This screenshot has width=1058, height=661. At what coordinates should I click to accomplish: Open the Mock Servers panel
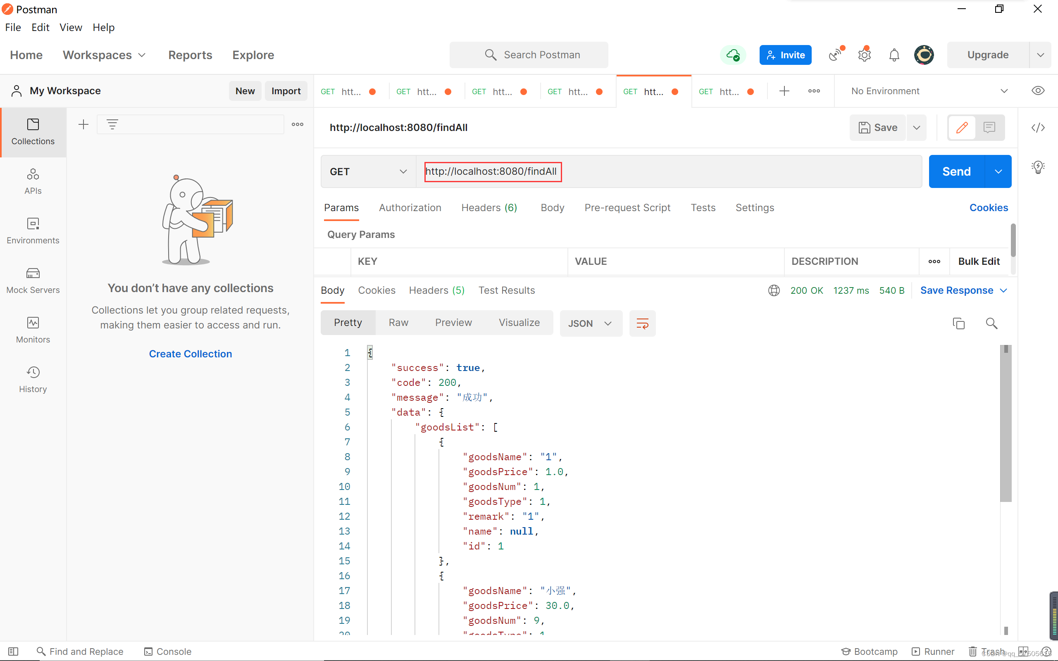[x=33, y=279]
